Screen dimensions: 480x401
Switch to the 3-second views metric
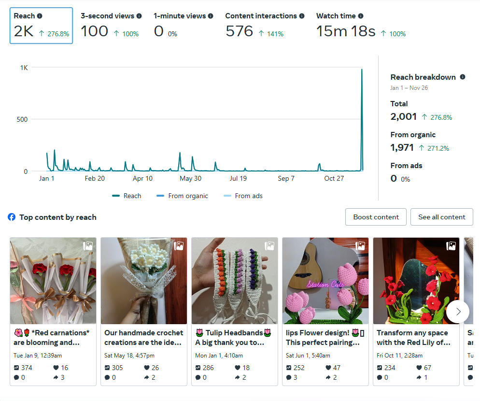[111, 26]
